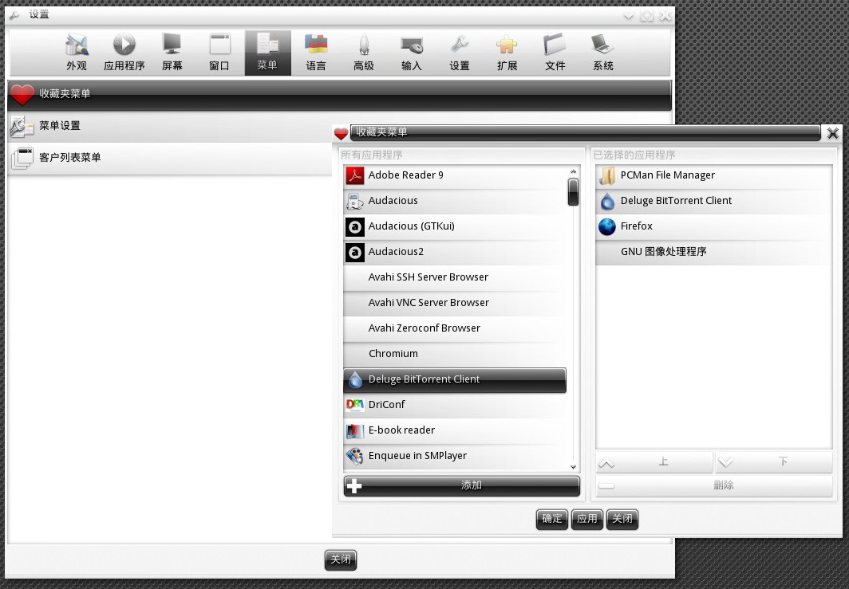Select GNU 图像处理程序 in selected apps
Image resolution: width=849 pixels, height=589 pixels.
tap(713, 252)
